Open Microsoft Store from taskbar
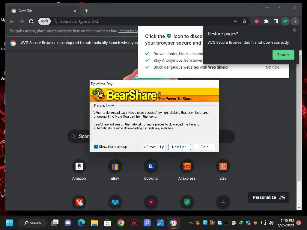 pyautogui.click(x=108, y=223)
